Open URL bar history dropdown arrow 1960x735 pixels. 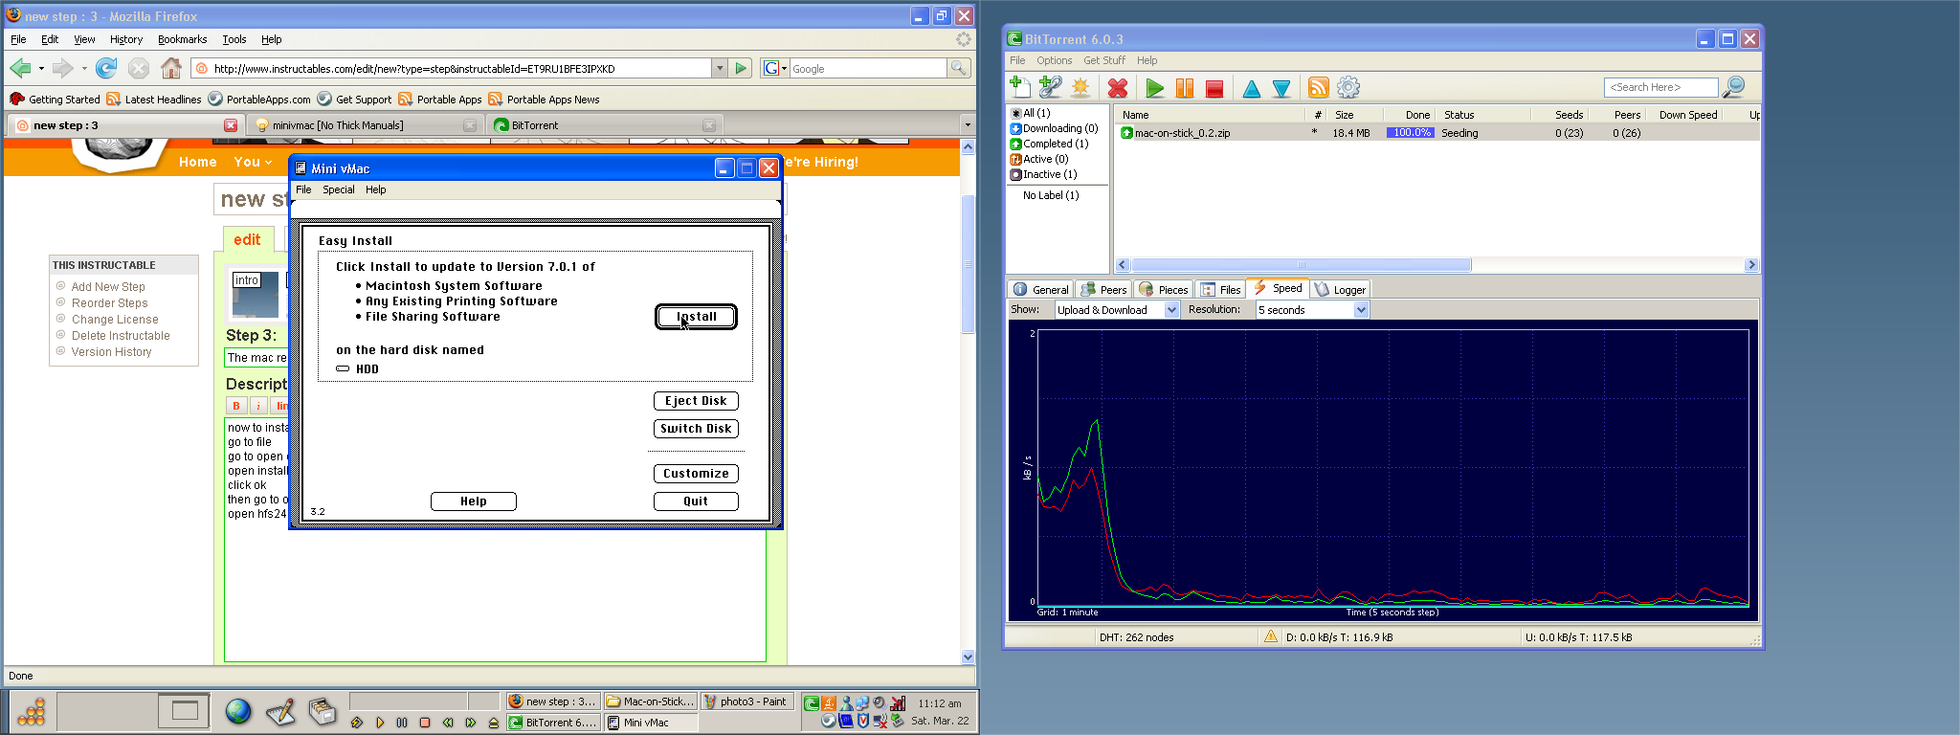(719, 68)
